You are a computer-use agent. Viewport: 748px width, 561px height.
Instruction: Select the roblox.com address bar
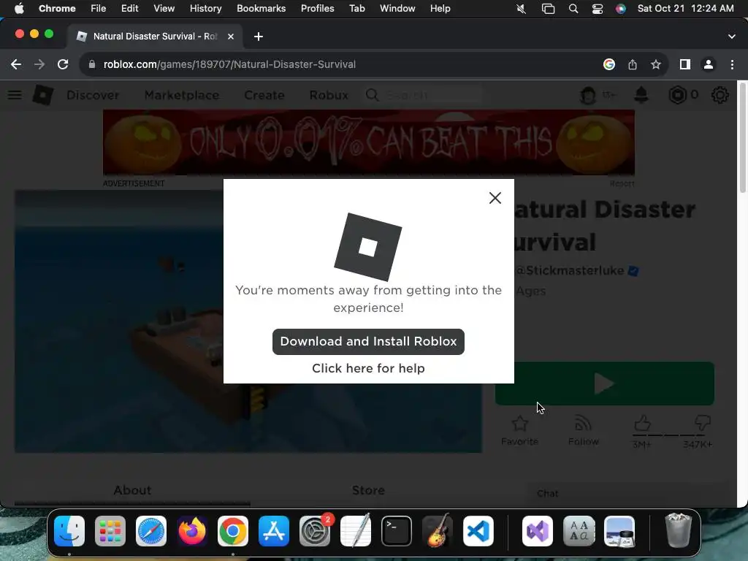pos(229,64)
